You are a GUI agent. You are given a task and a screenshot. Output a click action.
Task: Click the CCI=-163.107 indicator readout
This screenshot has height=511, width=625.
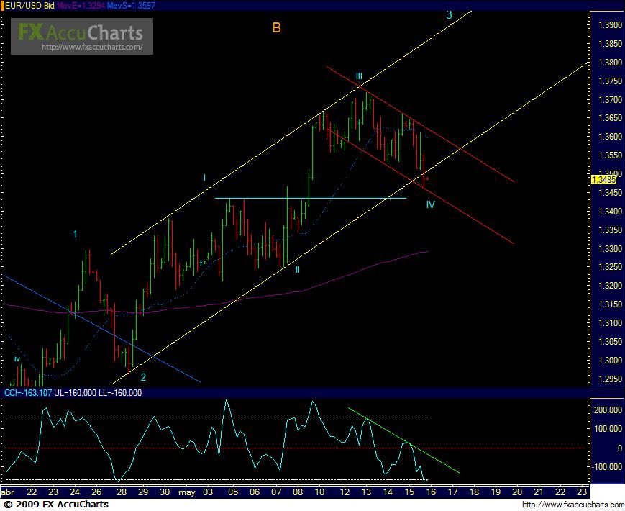26,393
